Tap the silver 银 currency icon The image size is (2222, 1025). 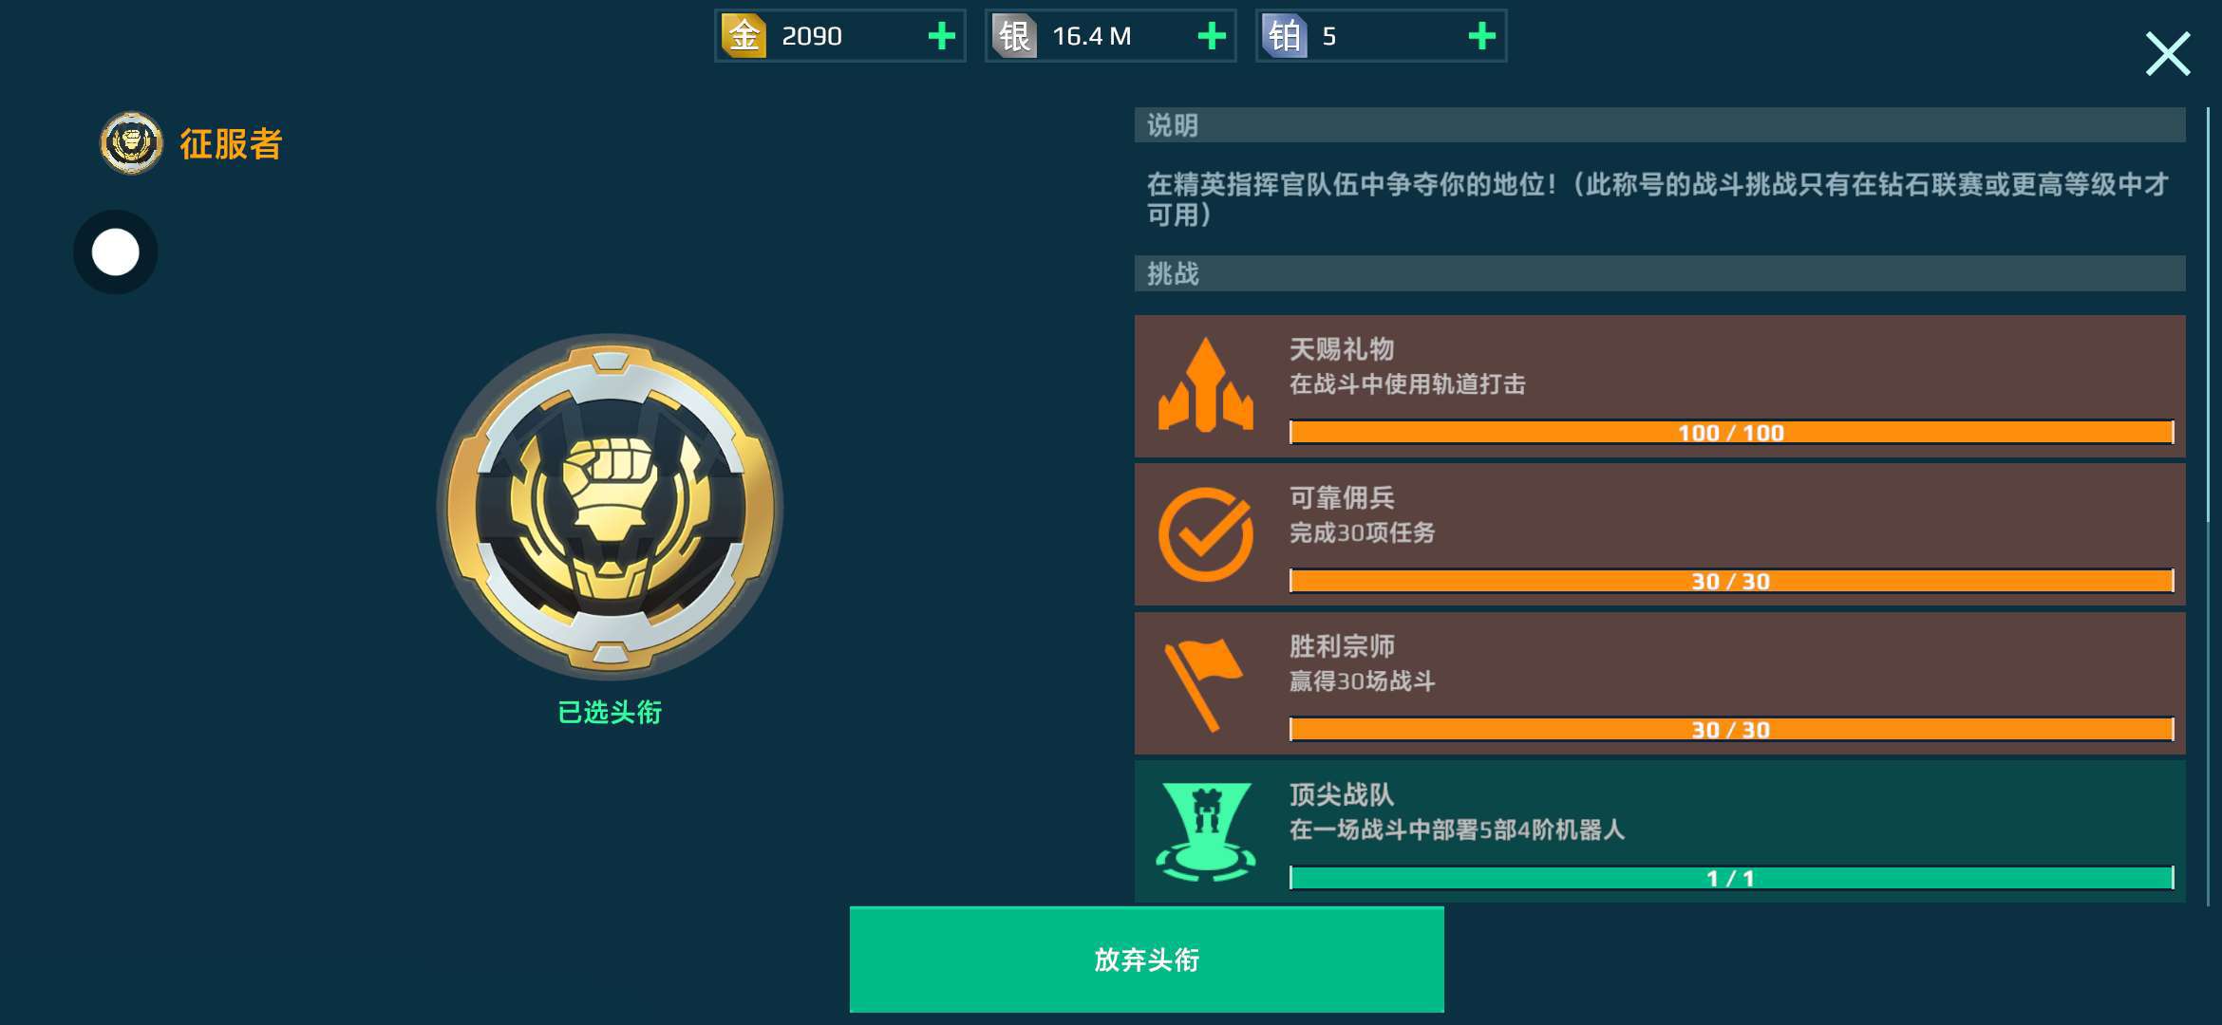tap(1014, 36)
